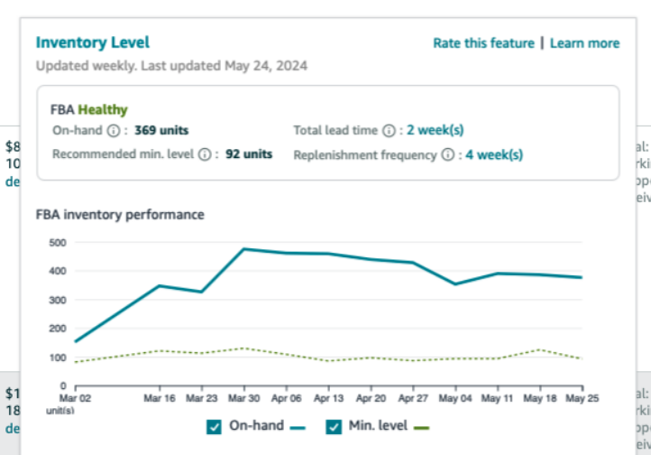Uncheck the On-hand series checkbox

tap(214, 426)
